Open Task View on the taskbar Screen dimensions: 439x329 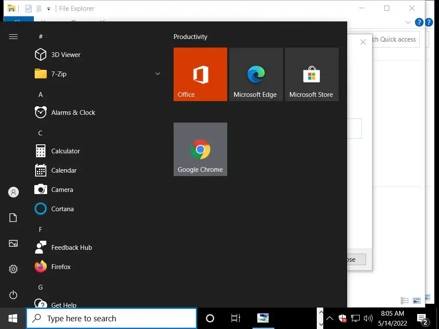pos(235,318)
